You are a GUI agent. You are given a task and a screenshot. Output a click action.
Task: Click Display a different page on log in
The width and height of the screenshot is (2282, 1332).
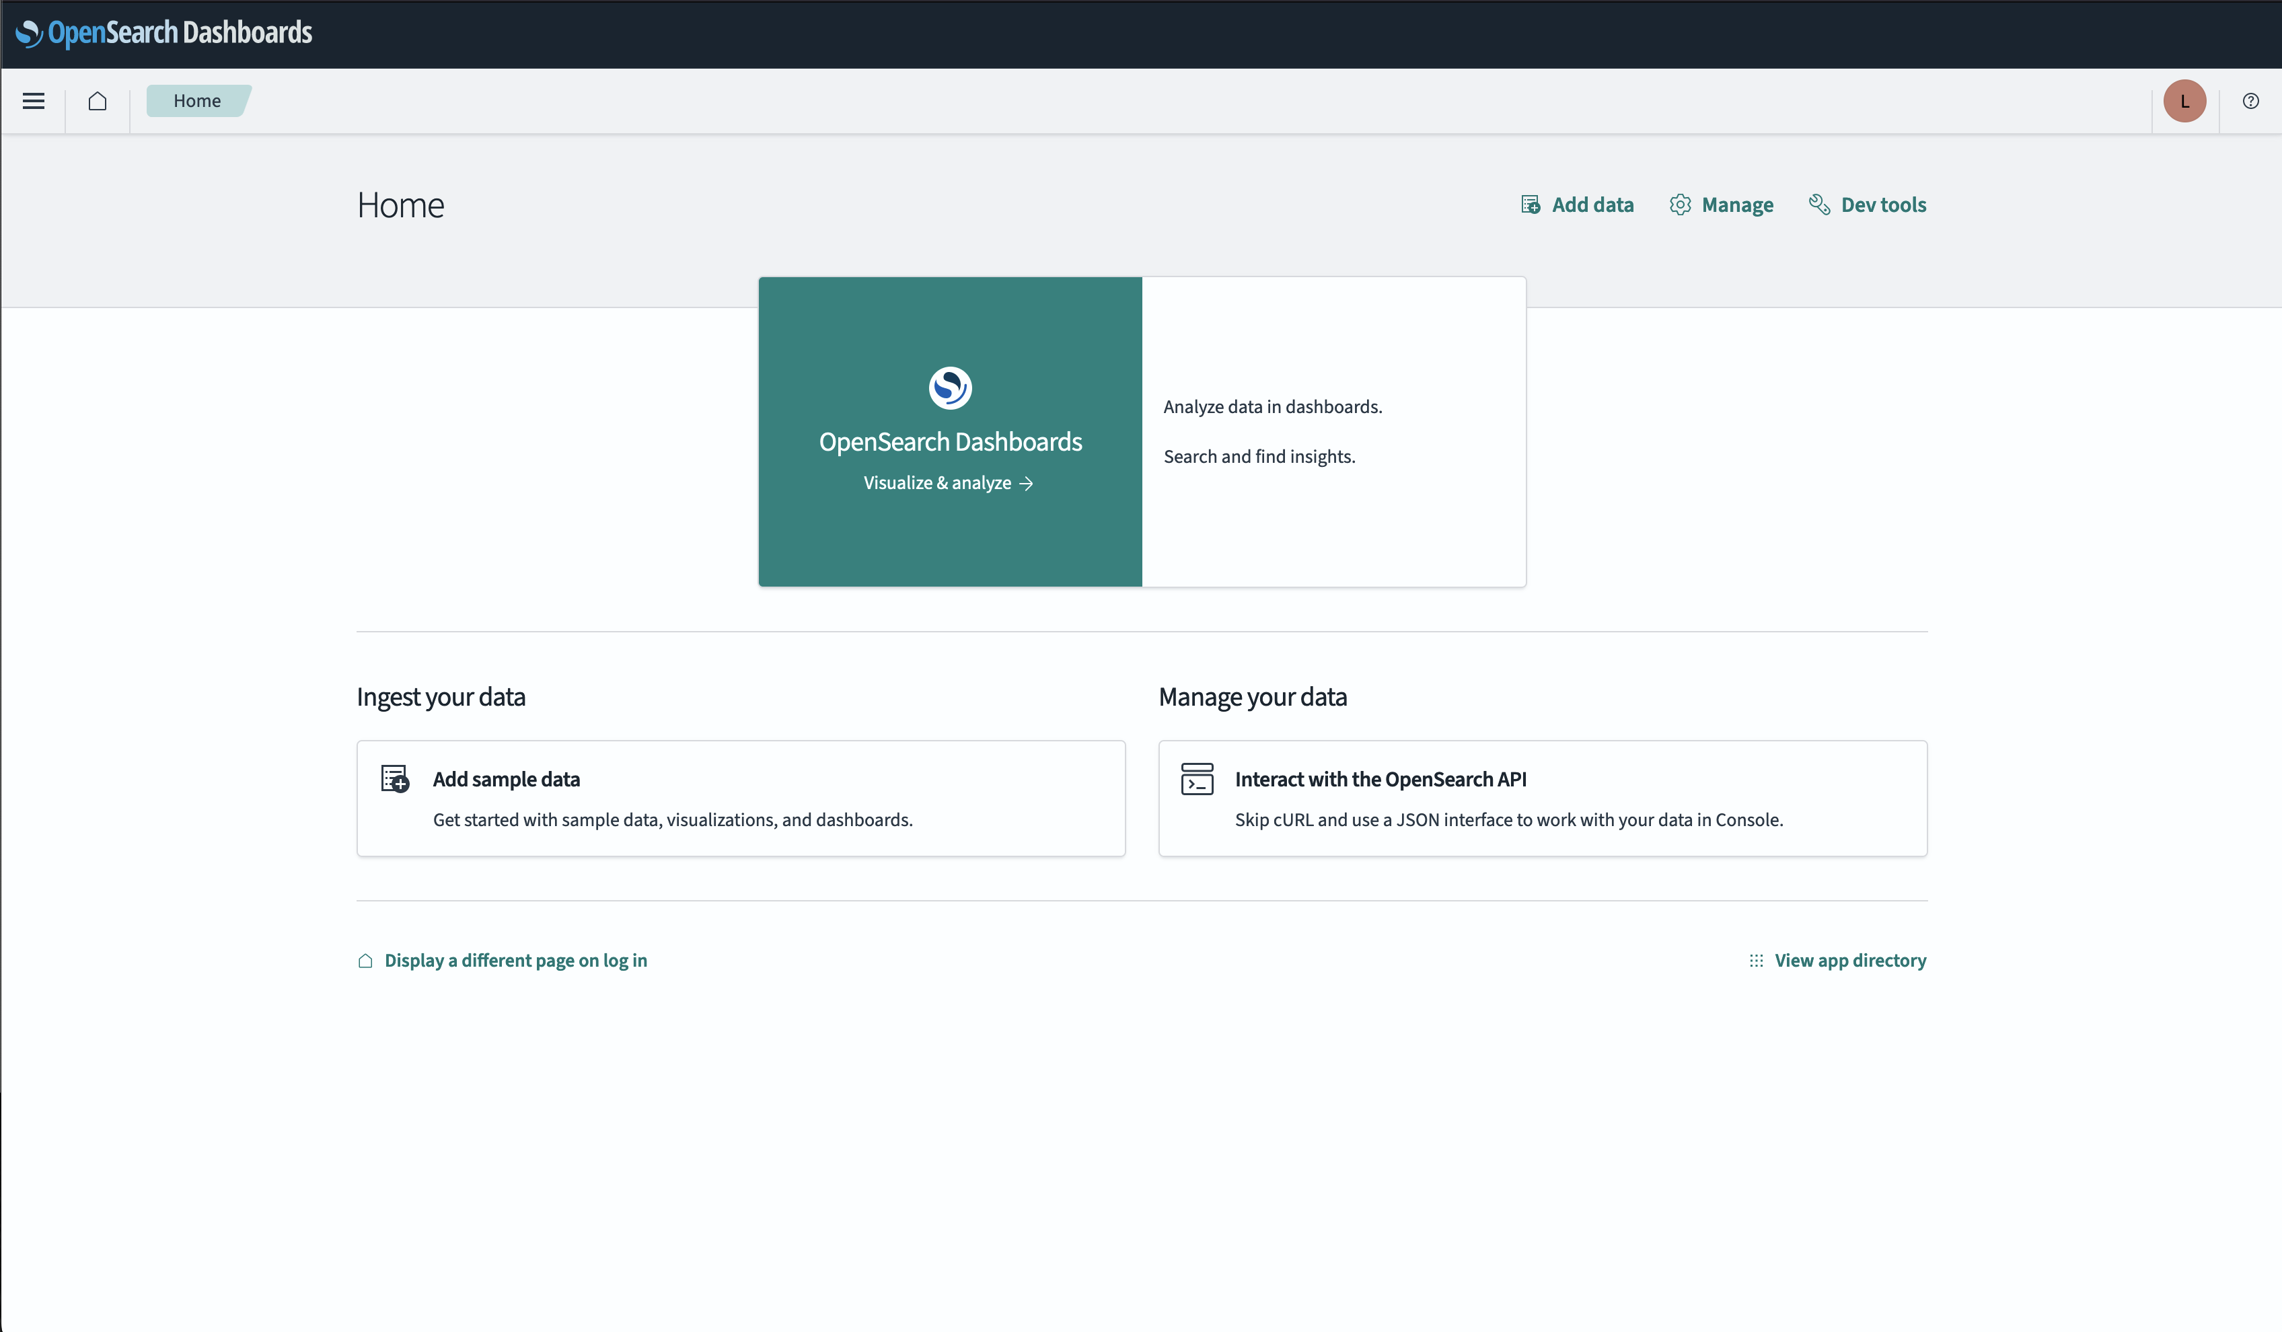click(x=515, y=961)
